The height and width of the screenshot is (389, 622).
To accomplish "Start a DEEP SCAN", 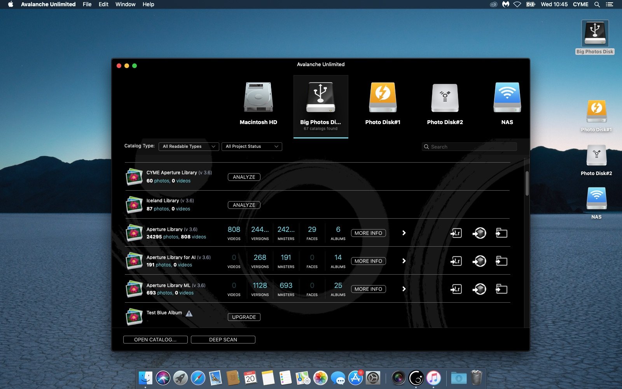I will pyautogui.click(x=223, y=340).
